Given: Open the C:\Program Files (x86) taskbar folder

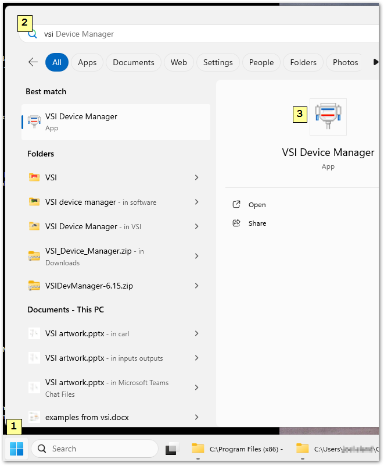Looking at the screenshot, I should pos(236,449).
